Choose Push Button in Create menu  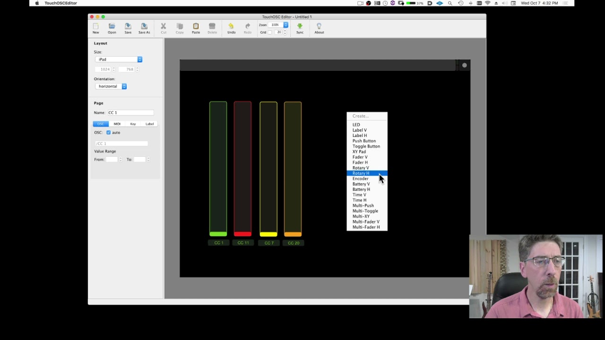[367, 141]
